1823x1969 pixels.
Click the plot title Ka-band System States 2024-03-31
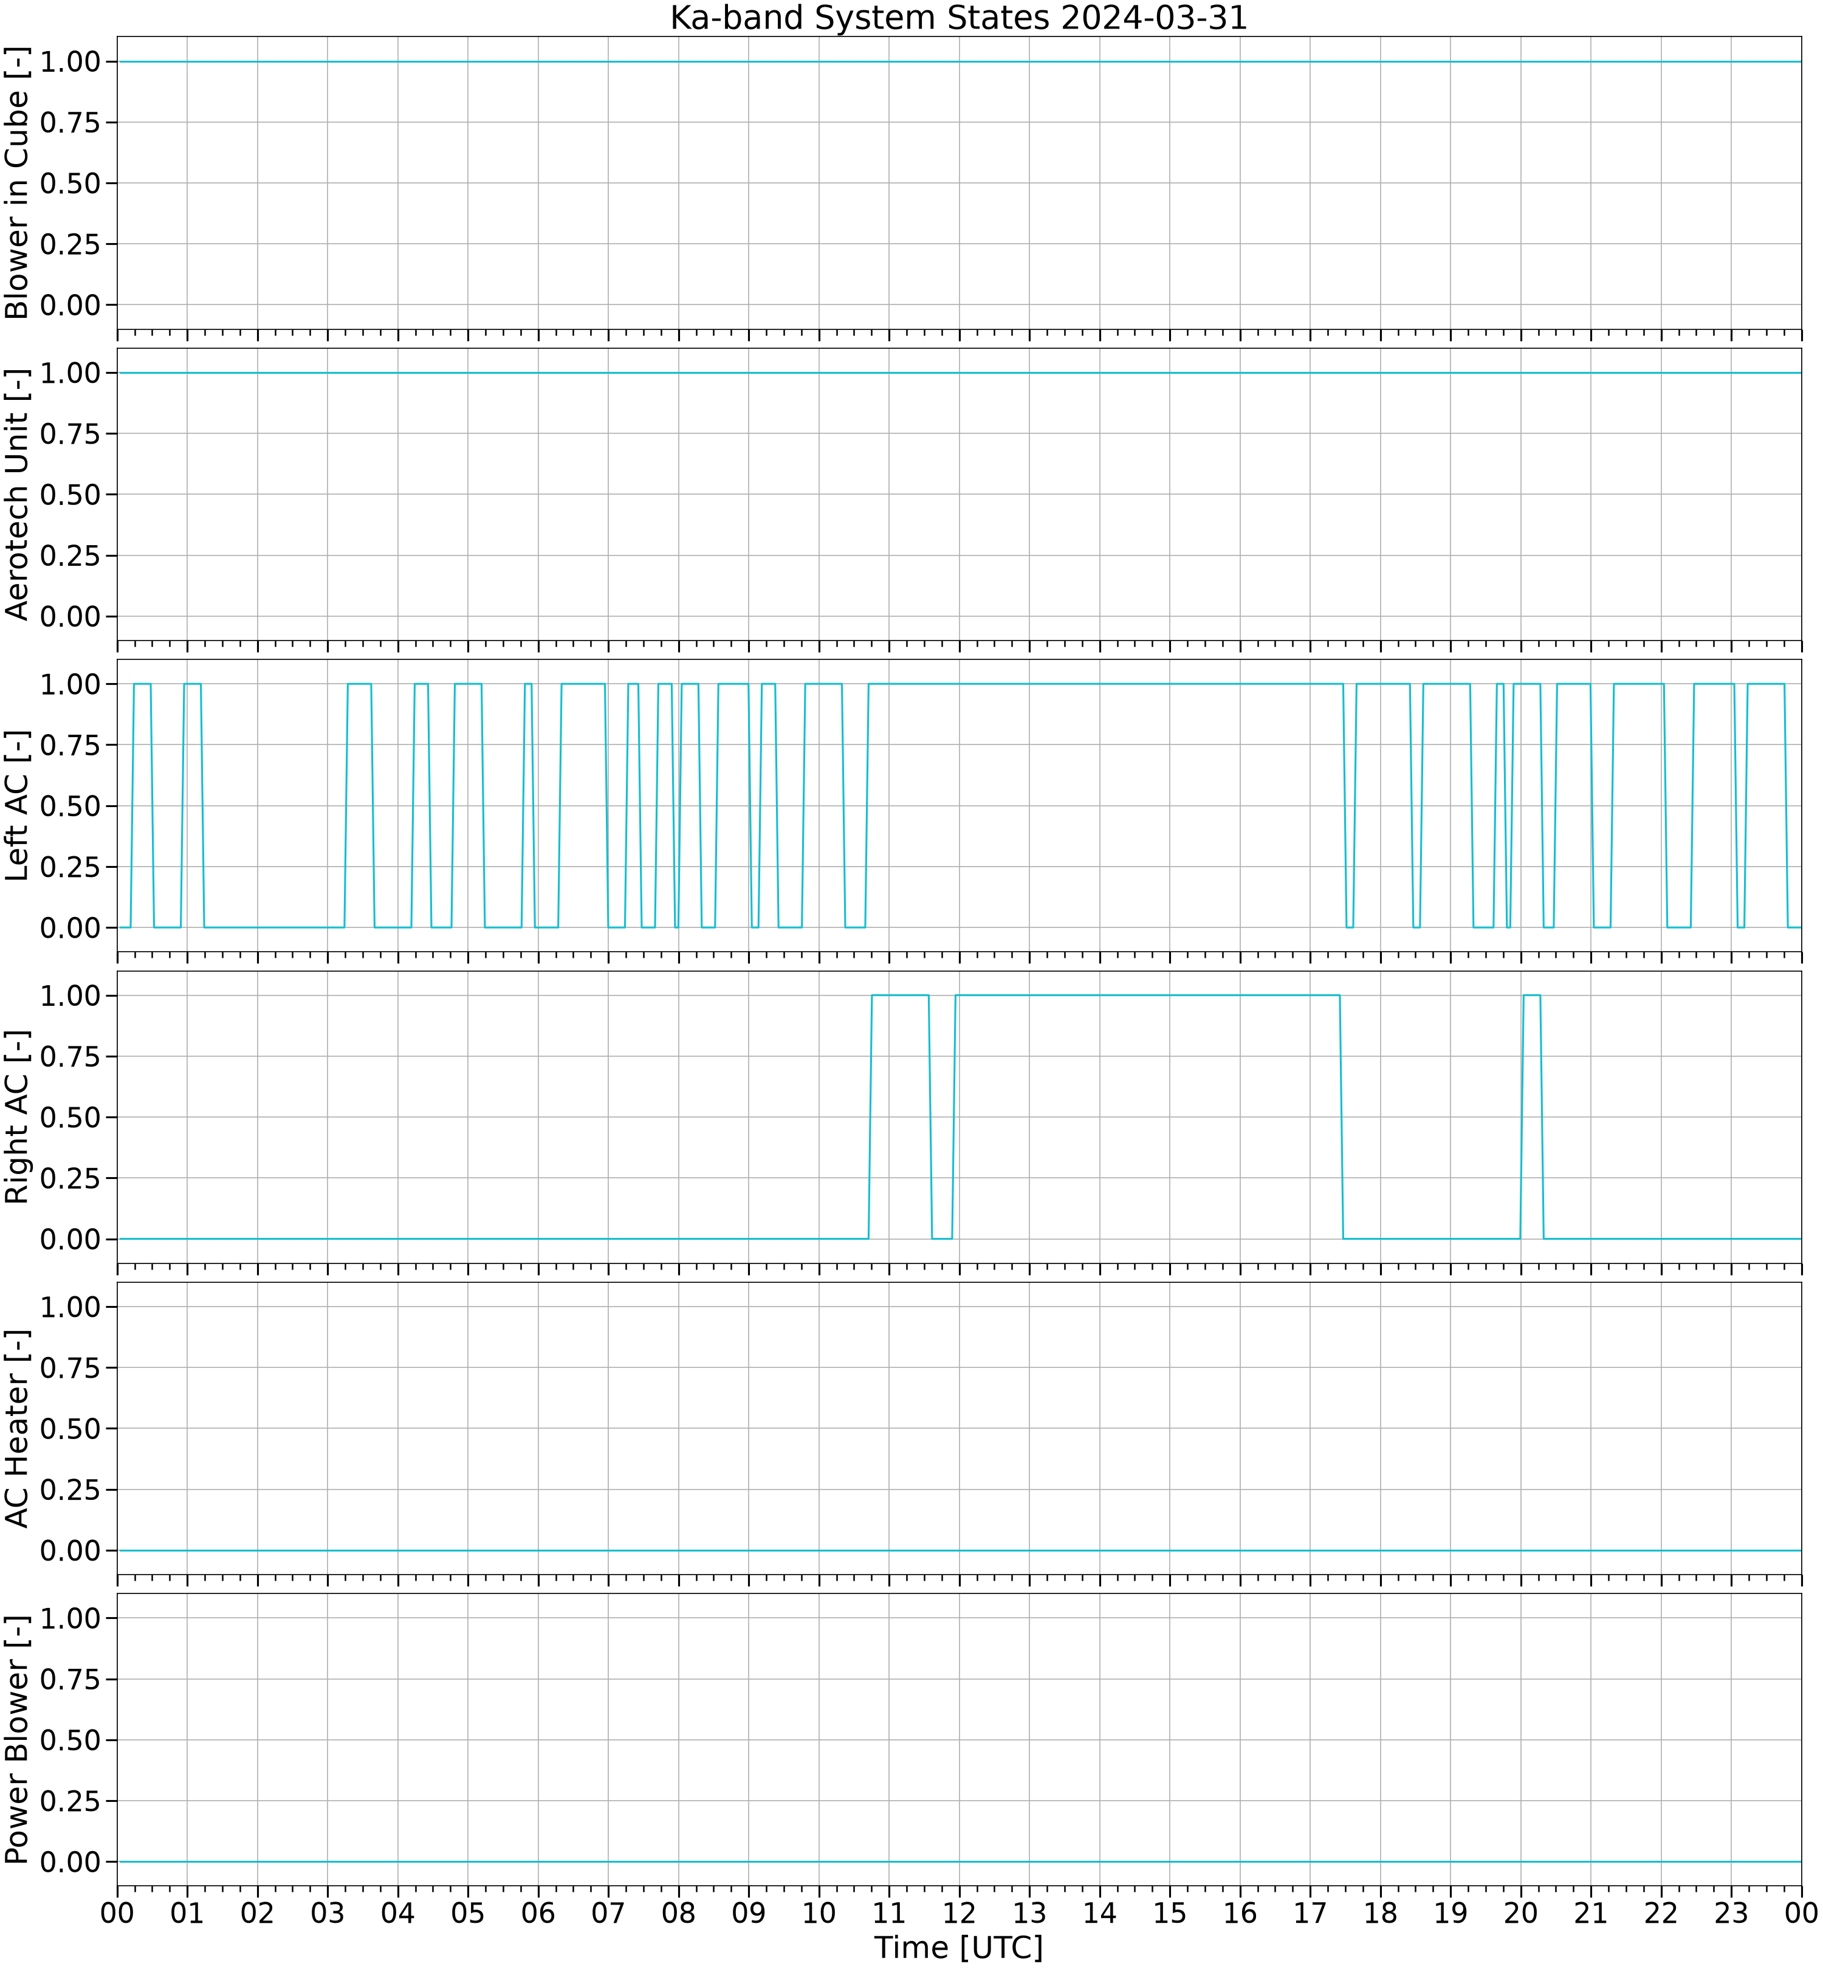958,18
